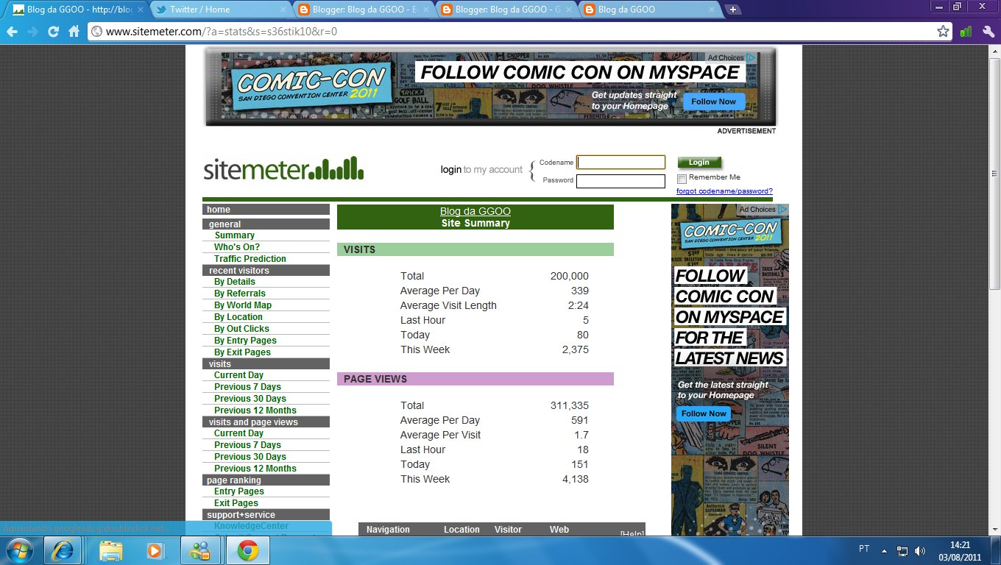Switch to the first Blog da GGOO tab
Screen dimensions: 1001x565
77,10
